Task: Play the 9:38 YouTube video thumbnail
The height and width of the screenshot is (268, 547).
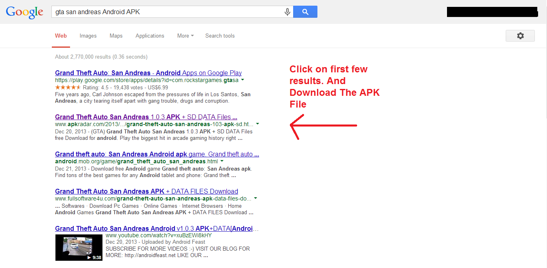Action: tap(79, 247)
